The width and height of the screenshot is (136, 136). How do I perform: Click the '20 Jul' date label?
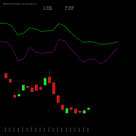tap(49, 129)
